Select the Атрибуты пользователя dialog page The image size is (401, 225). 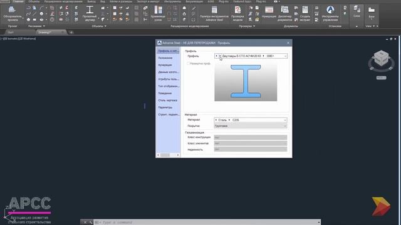(x=168, y=79)
